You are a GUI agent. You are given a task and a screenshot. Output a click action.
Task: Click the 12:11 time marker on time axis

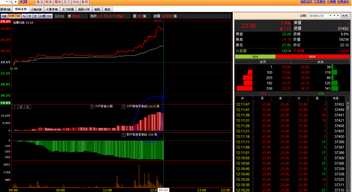pos(163,190)
